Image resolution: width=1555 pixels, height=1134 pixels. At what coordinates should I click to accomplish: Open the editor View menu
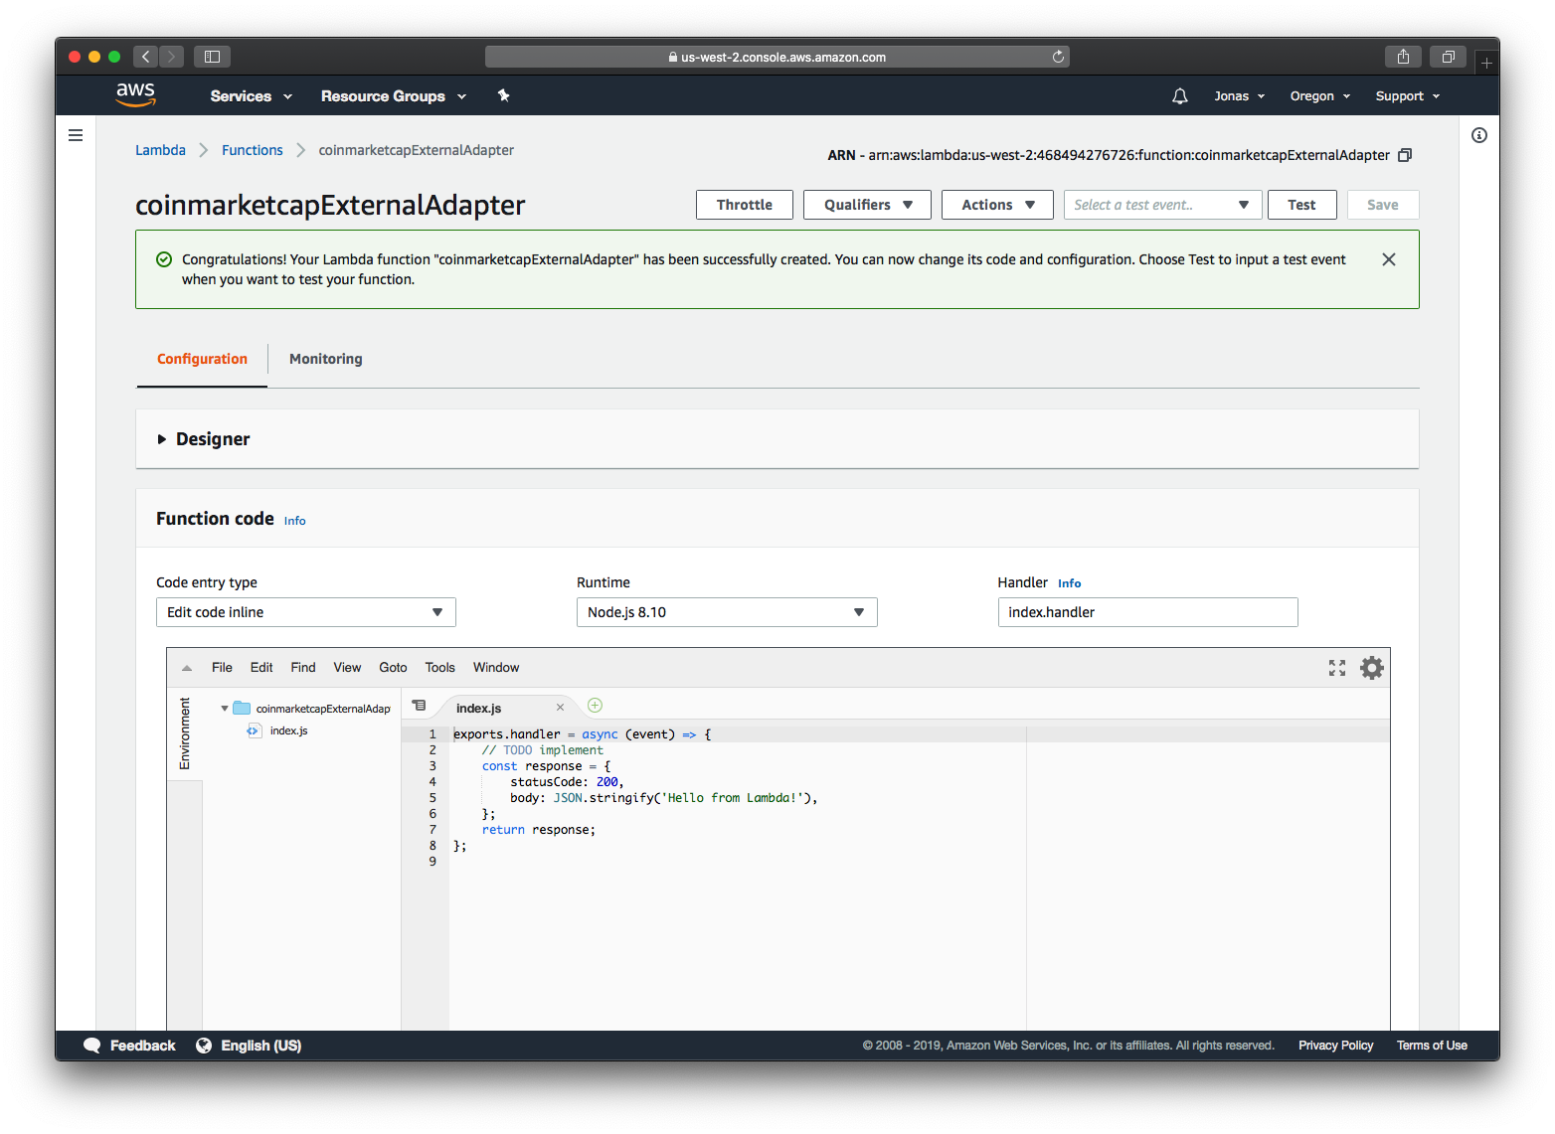[347, 668]
